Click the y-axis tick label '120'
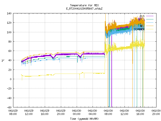161x121 pixels. (x=9, y=23)
